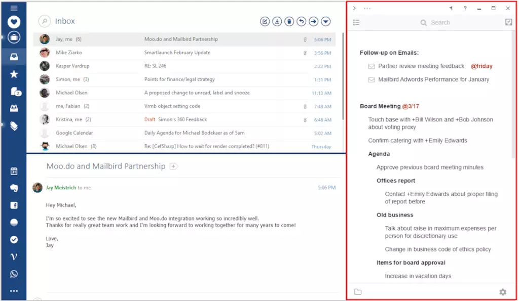The image size is (519, 301).
Task: Show more apps via three dots
Action: pyautogui.click(x=14, y=291)
